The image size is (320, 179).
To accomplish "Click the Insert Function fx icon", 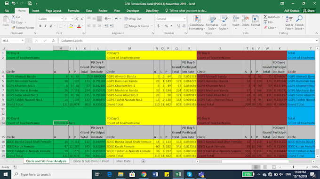I will coord(53,41).
